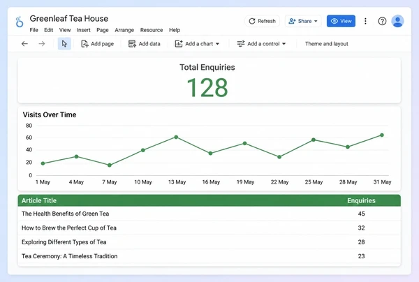Screen dimensions: 419x282
Task: Open the help question mark icon
Action: [382, 21]
